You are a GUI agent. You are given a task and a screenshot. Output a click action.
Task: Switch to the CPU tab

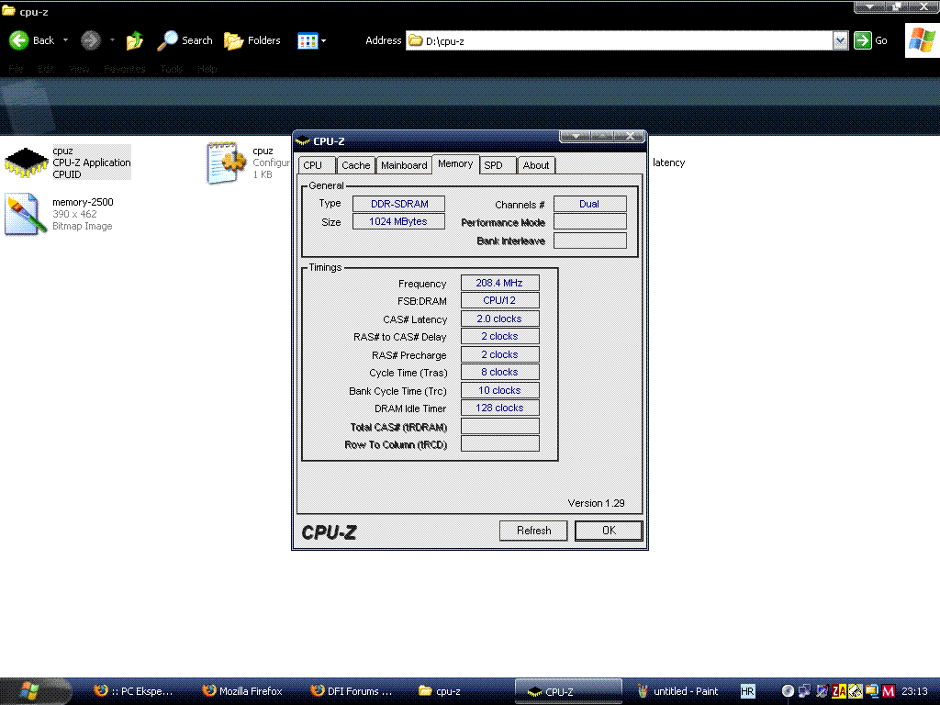click(313, 165)
